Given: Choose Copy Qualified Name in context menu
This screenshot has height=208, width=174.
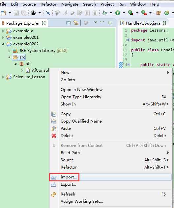Looking at the screenshot, I should [111, 121].
